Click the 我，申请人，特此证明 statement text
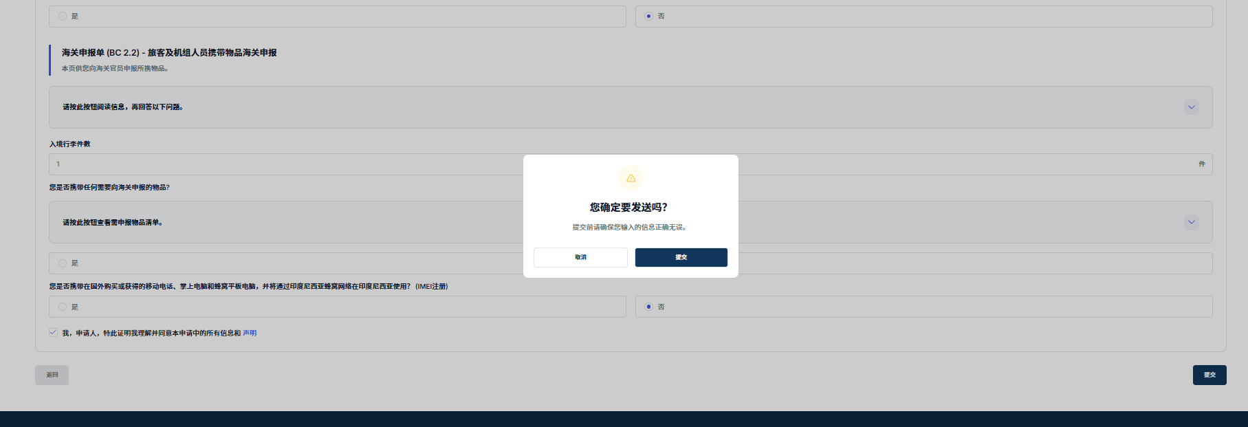 point(151,333)
